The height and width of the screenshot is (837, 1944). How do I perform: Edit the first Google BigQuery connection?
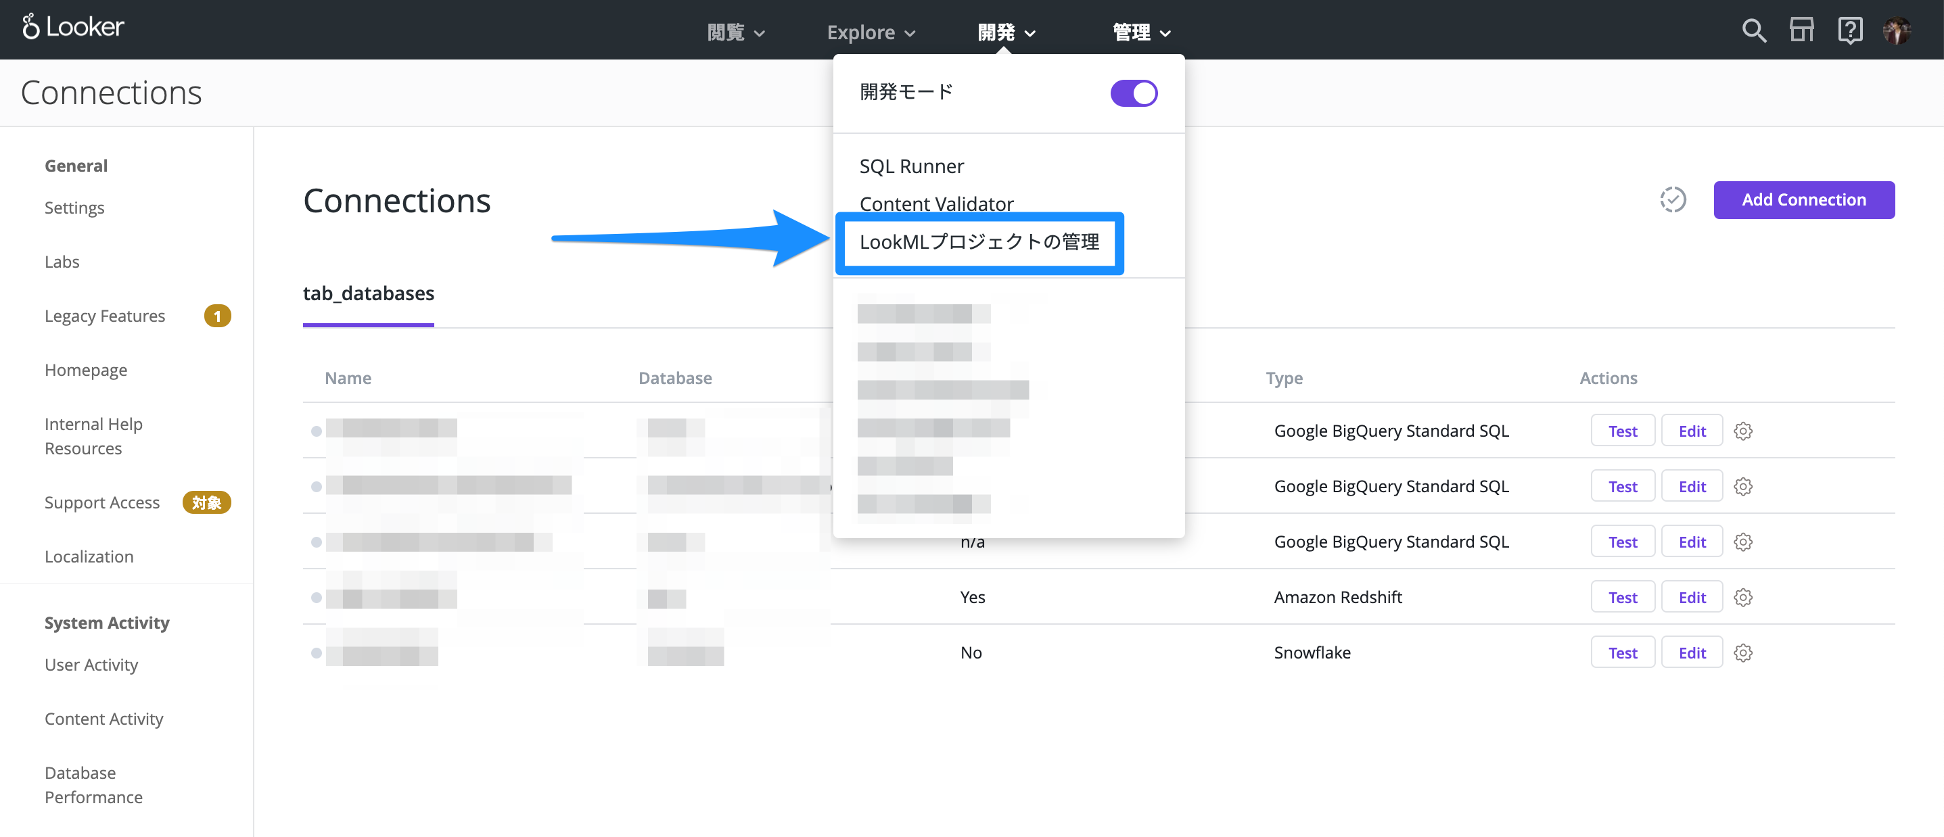pos(1691,431)
